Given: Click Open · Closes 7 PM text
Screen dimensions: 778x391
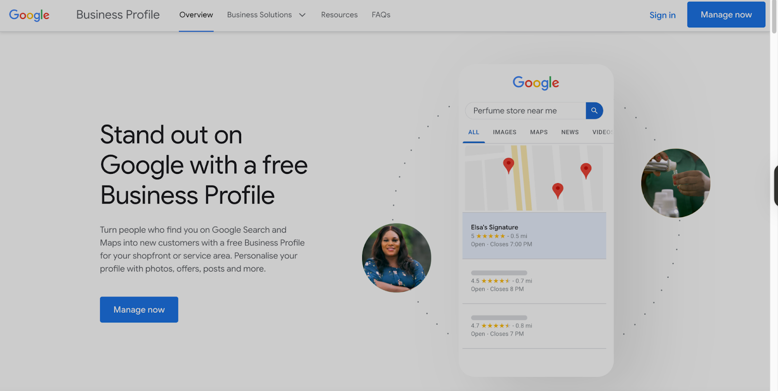Looking at the screenshot, I should coord(497,334).
